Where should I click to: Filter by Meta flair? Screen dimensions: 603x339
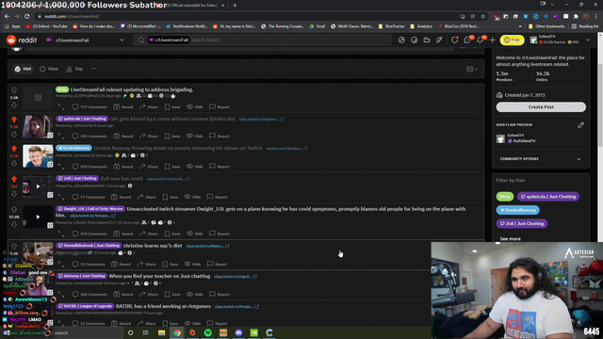[505, 197]
